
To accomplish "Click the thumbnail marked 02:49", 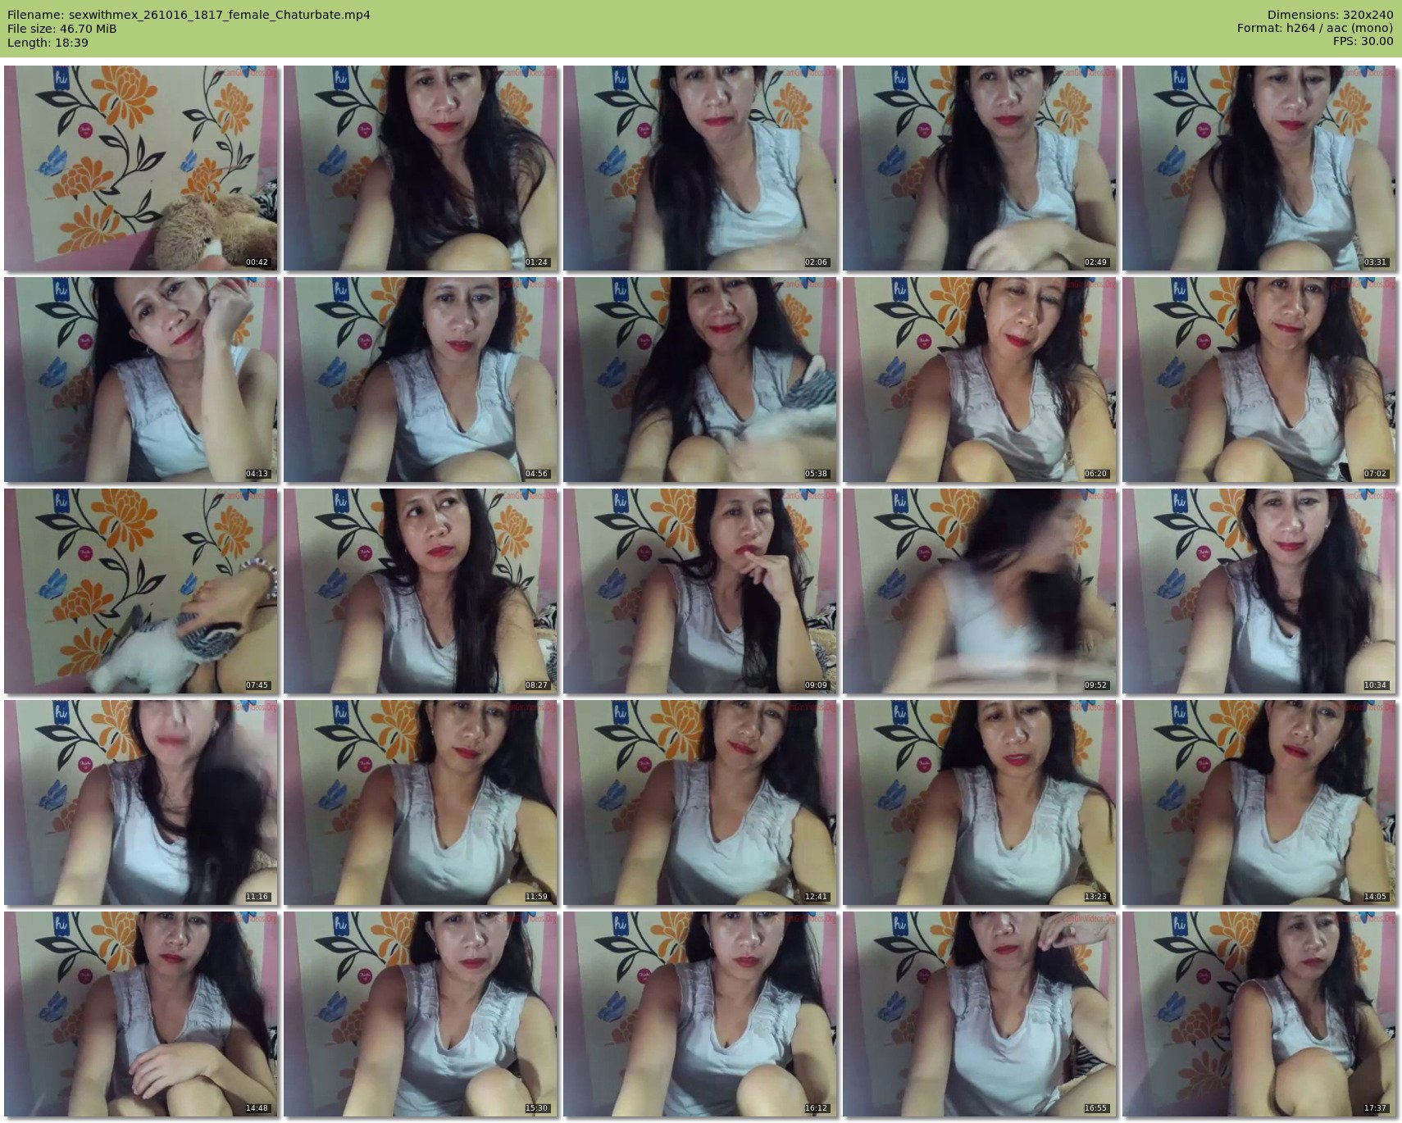I will (979, 168).
